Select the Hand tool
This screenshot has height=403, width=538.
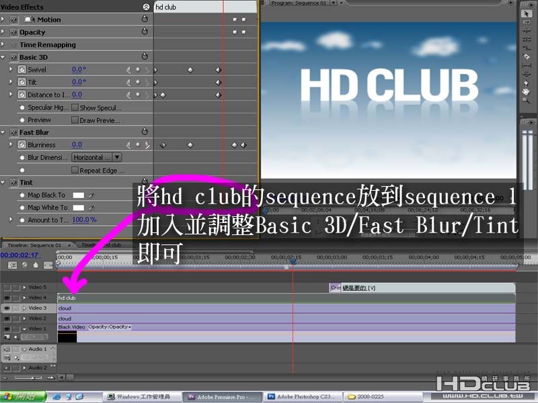(526, 91)
